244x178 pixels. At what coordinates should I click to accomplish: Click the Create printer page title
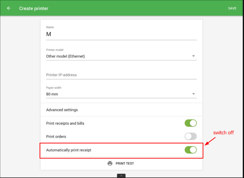click(34, 8)
